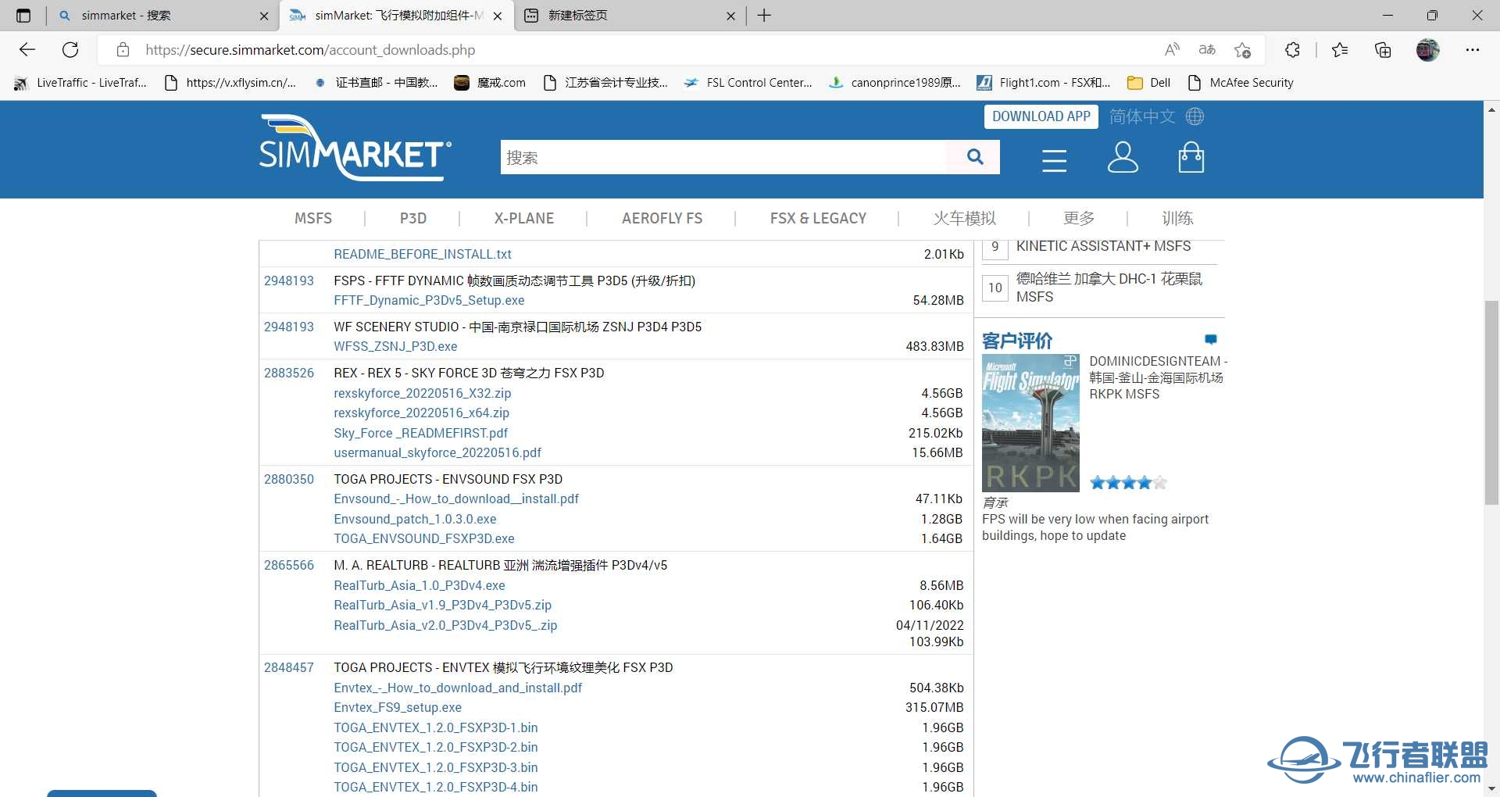1500x797 pixels.
Task: Download FFTF_Dynamic_P3Dv5_Setup.exe
Action: point(429,300)
